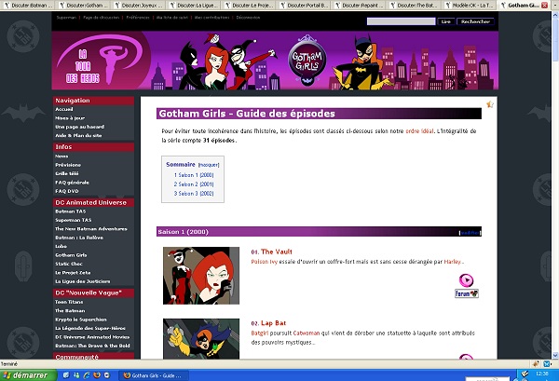Click La Tour des Héros banner logo
This screenshot has width=559, height=381.
coord(101,61)
